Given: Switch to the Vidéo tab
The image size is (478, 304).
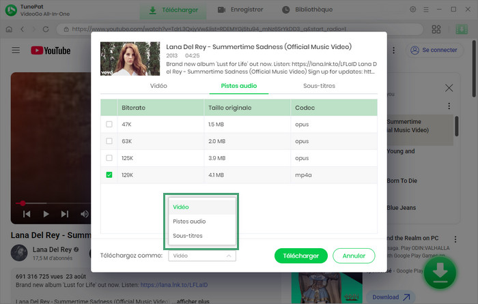Looking at the screenshot, I should [158, 86].
